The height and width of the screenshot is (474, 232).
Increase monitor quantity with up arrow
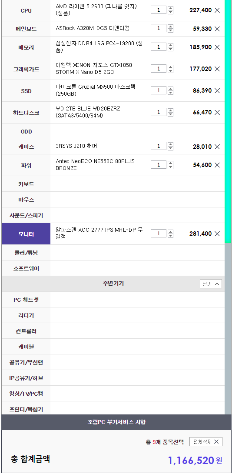(x=171, y=231)
